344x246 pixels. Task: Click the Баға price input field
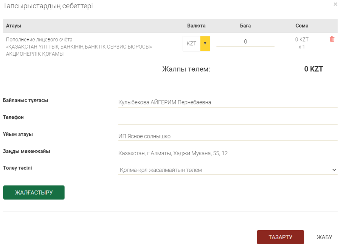pos(245,41)
